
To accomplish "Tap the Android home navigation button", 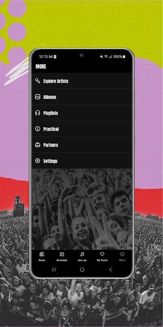I will (x=82, y=270).
